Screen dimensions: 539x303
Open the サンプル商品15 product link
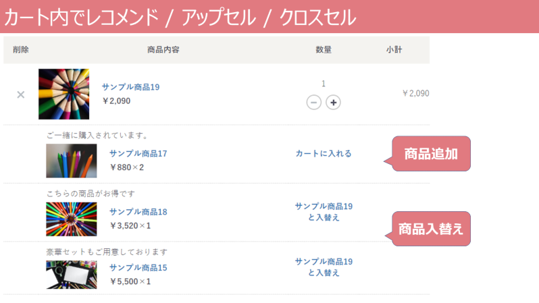[x=138, y=268]
